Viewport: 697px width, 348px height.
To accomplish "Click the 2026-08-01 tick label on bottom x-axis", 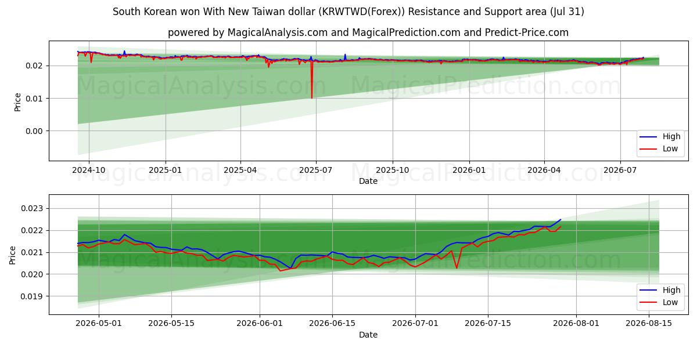I will coord(577,324).
